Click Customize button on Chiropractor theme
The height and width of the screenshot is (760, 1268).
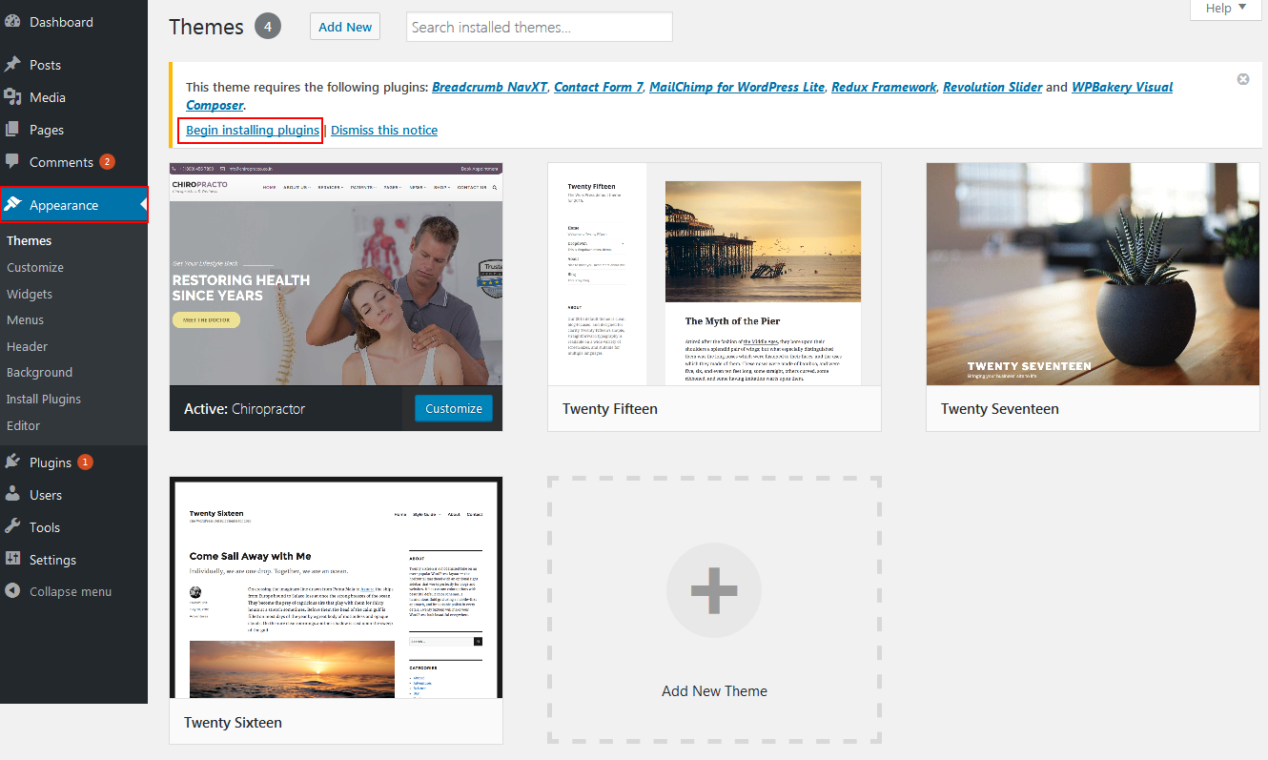(454, 408)
